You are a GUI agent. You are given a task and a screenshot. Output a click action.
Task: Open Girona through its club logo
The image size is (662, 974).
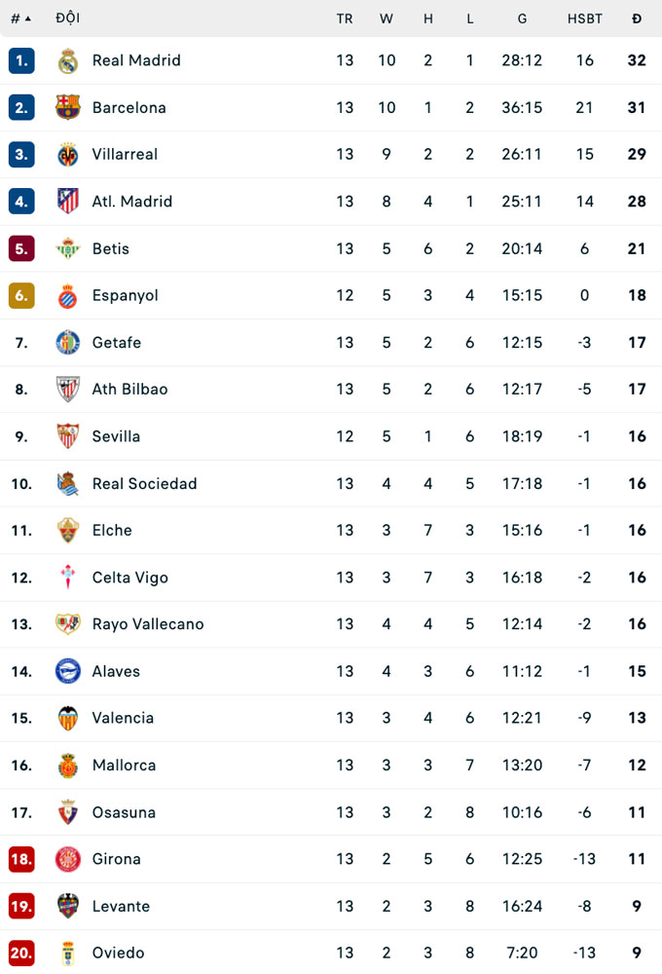pos(67,859)
